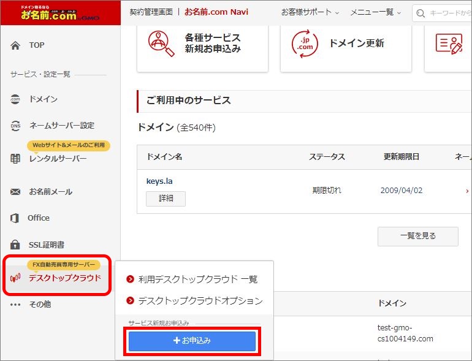Open the keys.la domain link

[x=159, y=181]
